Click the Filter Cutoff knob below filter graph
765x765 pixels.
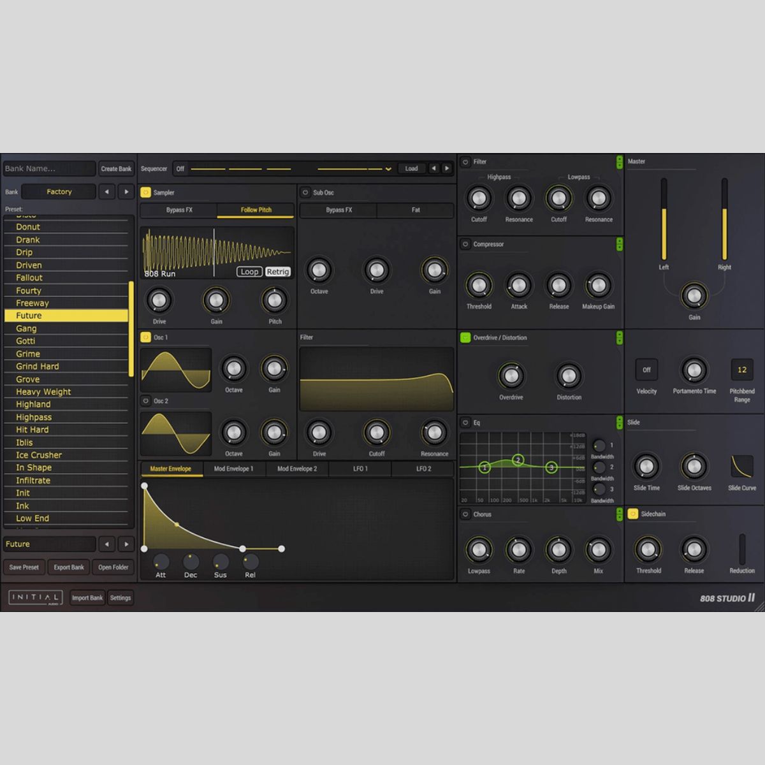pyautogui.click(x=377, y=433)
